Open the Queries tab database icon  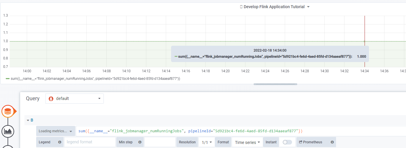(8, 111)
